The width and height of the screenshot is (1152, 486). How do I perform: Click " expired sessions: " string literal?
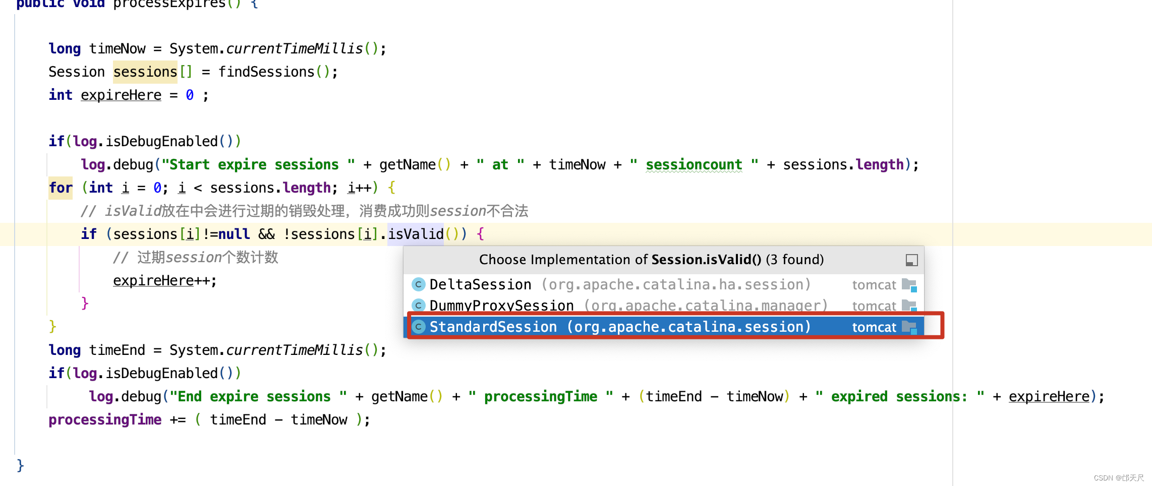[x=900, y=397]
